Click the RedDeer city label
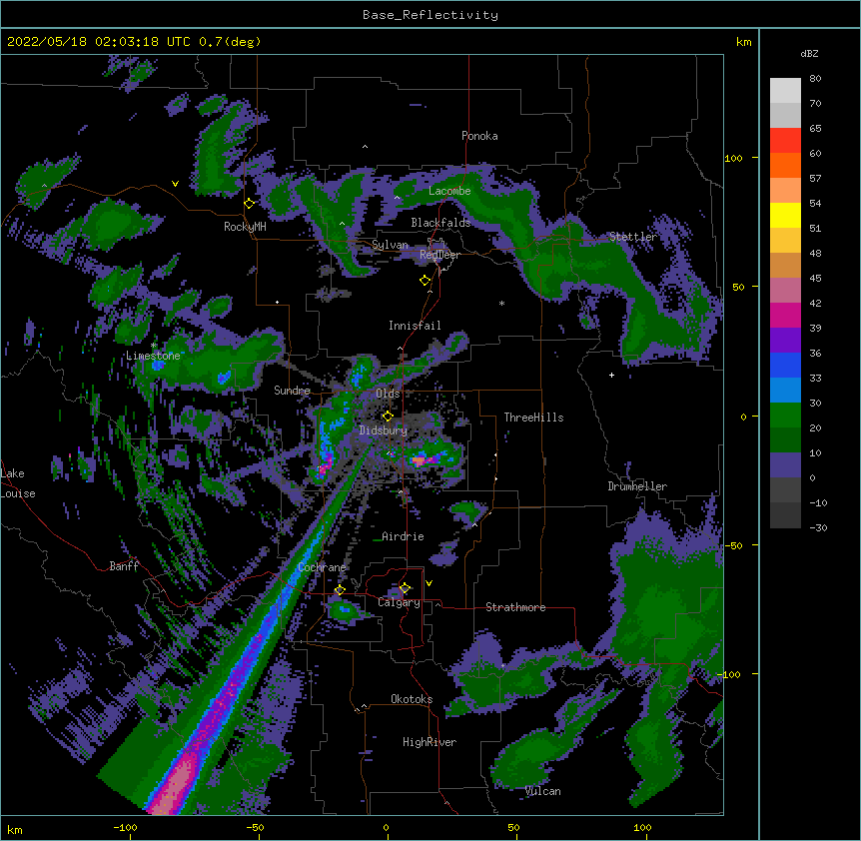 pos(439,255)
